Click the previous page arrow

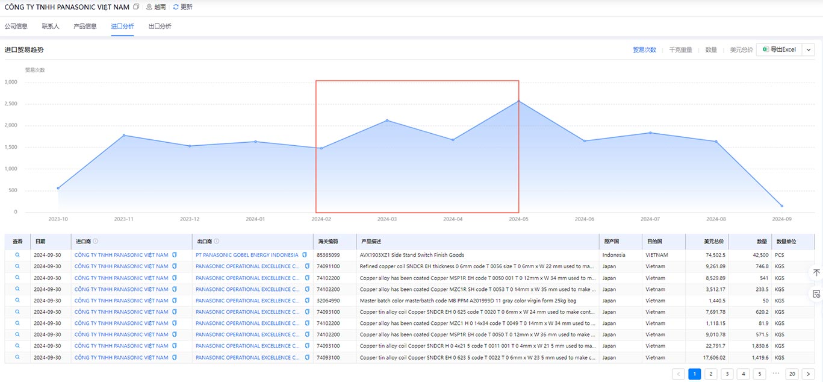[679, 374]
